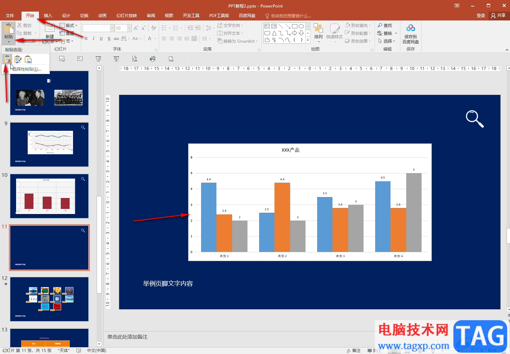The width and height of the screenshot is (510, 354).
Task: Click Convert to SmartArt button
Action: 238,41
